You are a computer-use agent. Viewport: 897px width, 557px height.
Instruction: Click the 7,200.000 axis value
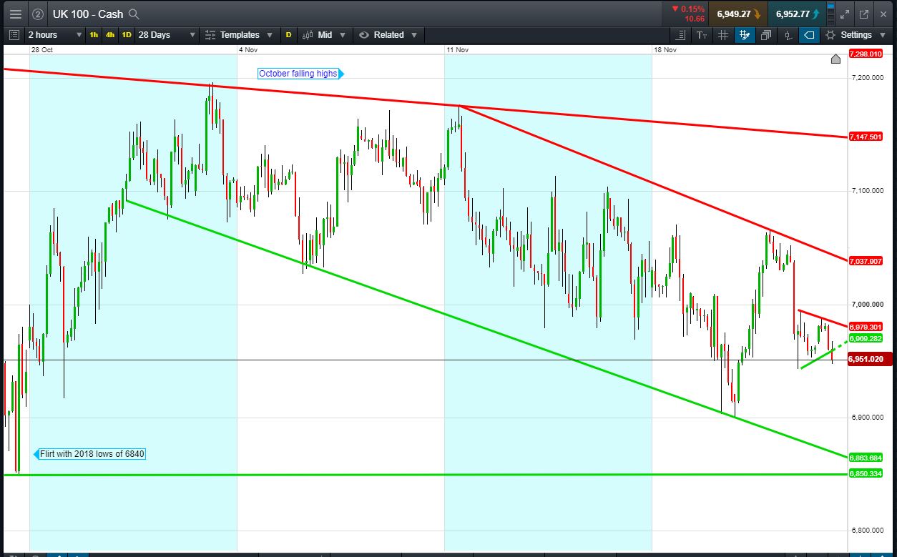866,77
